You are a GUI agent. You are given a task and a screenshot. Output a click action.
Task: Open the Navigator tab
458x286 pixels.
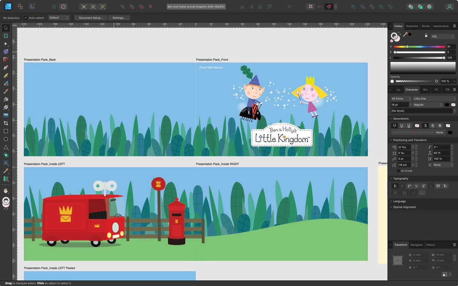[417, 245]
